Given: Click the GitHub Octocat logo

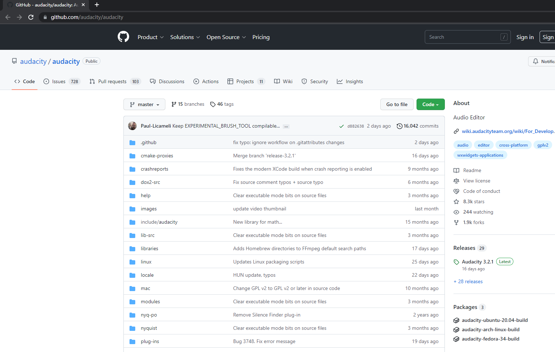Looking at the screenshot, I should point(123,37).
